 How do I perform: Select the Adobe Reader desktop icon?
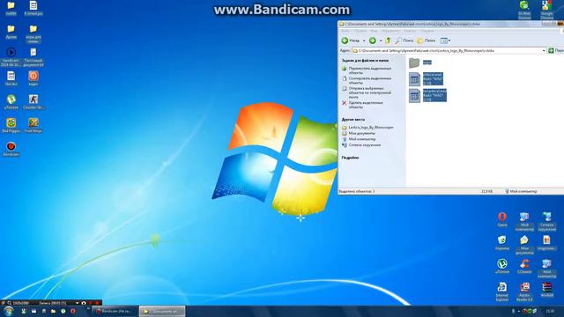coord(524,291)
